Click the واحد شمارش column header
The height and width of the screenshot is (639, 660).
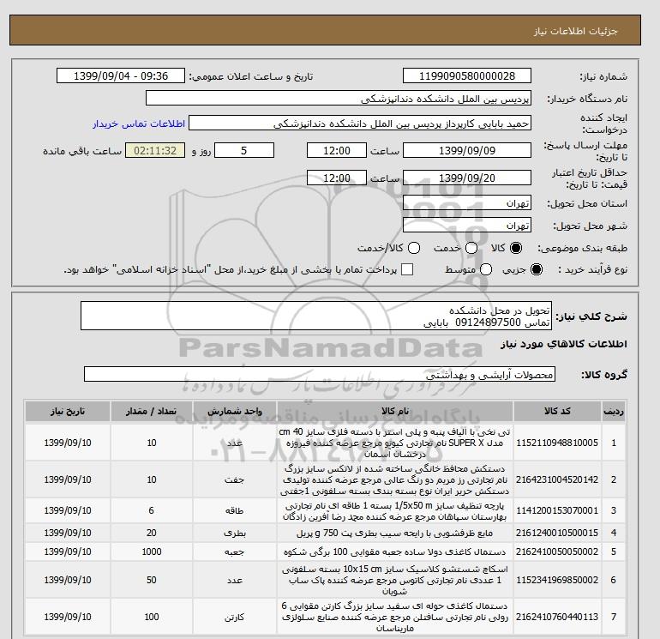[x=235, y=411]
